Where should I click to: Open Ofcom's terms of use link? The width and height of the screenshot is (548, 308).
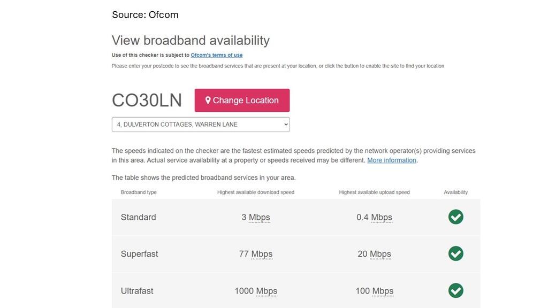point(217,55)
